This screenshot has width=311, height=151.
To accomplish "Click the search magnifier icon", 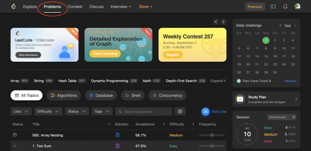I will (120, 112).
